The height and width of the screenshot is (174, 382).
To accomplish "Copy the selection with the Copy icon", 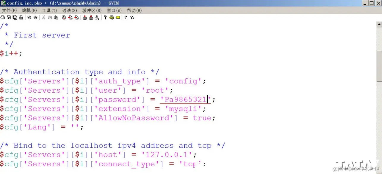I will click(50, 18).
